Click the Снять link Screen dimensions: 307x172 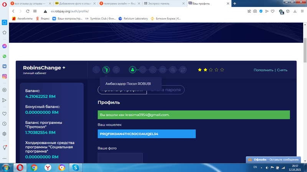pos(282,70)
